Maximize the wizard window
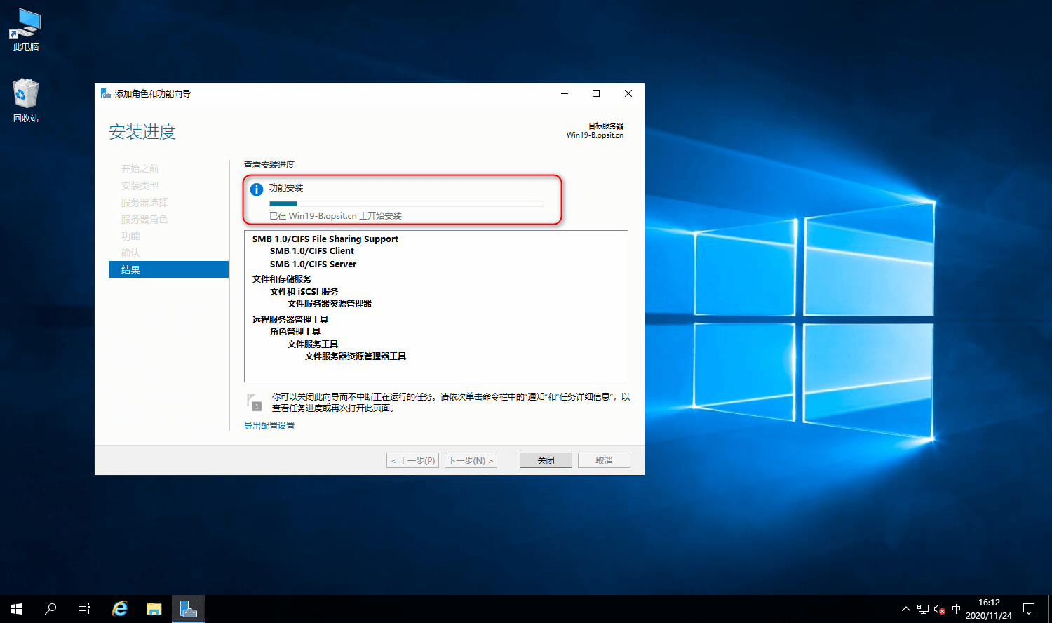The image size is (1052, 623). (596, 93)
